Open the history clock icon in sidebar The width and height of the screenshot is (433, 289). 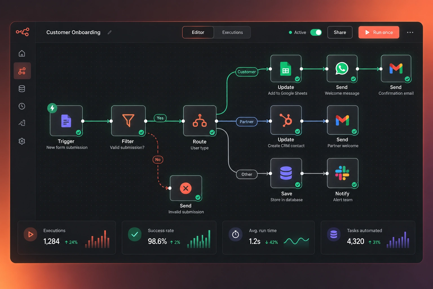22,106
